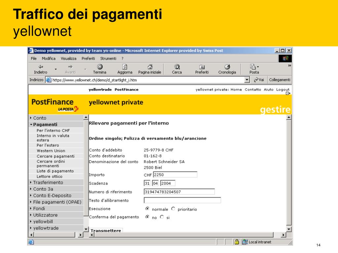Open Lettore ottico in sidebar
Screen dimensions: 338x253
click(50, 177)
